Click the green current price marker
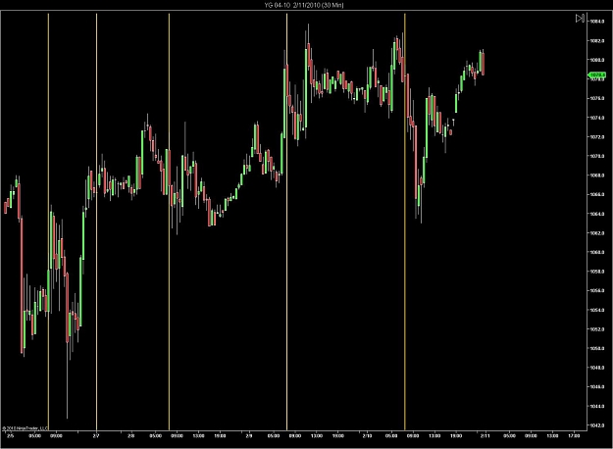The height and width of the screenshot is (449, 613). [x=596, y=75]
